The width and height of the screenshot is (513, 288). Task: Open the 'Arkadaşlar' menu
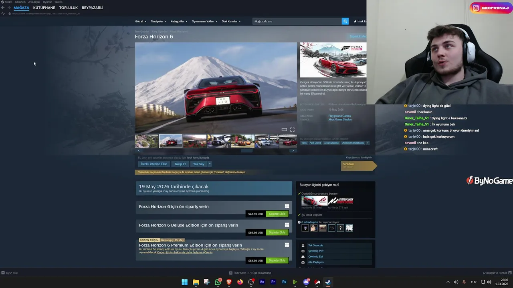(34, 2)
